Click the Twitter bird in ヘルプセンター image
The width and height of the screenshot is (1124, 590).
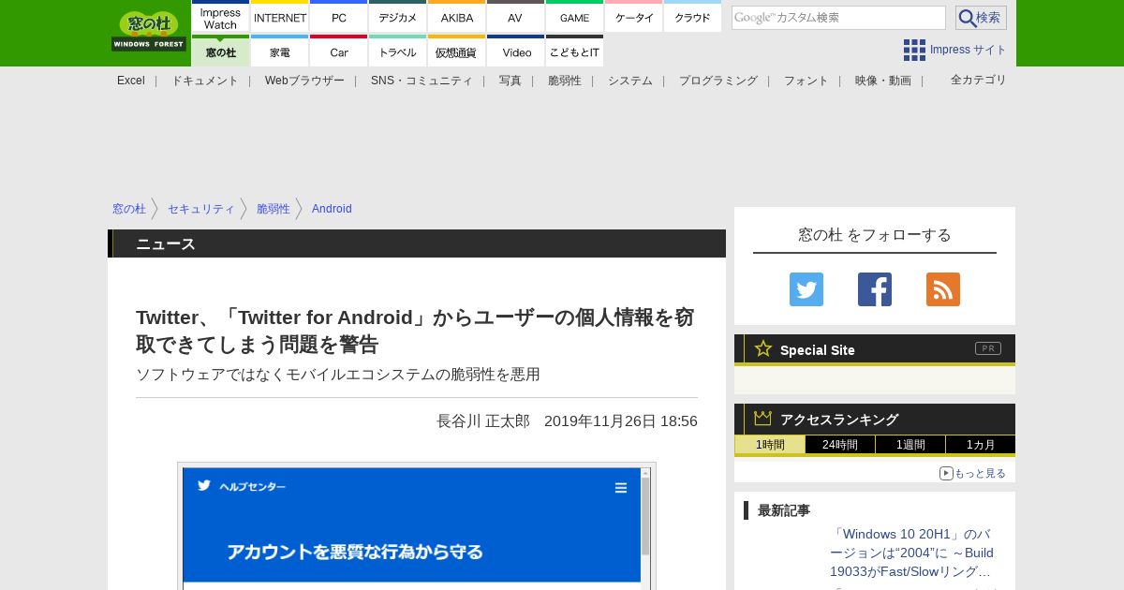click(x=204, y=485)
